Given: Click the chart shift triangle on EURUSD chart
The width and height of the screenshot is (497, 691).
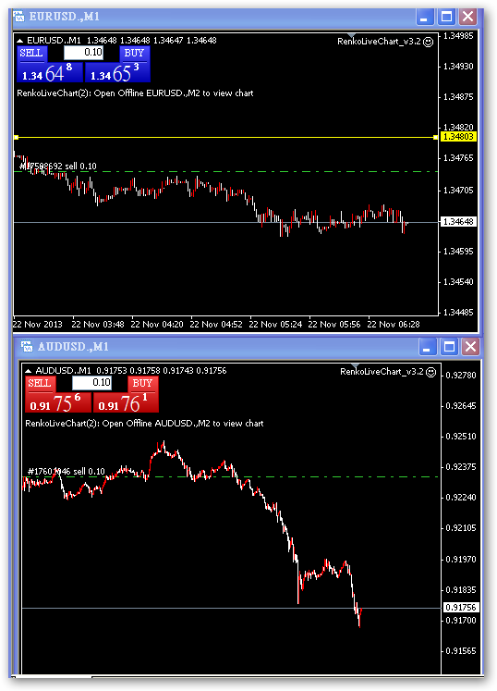Looking at the screenshot, I should point(351,35).
